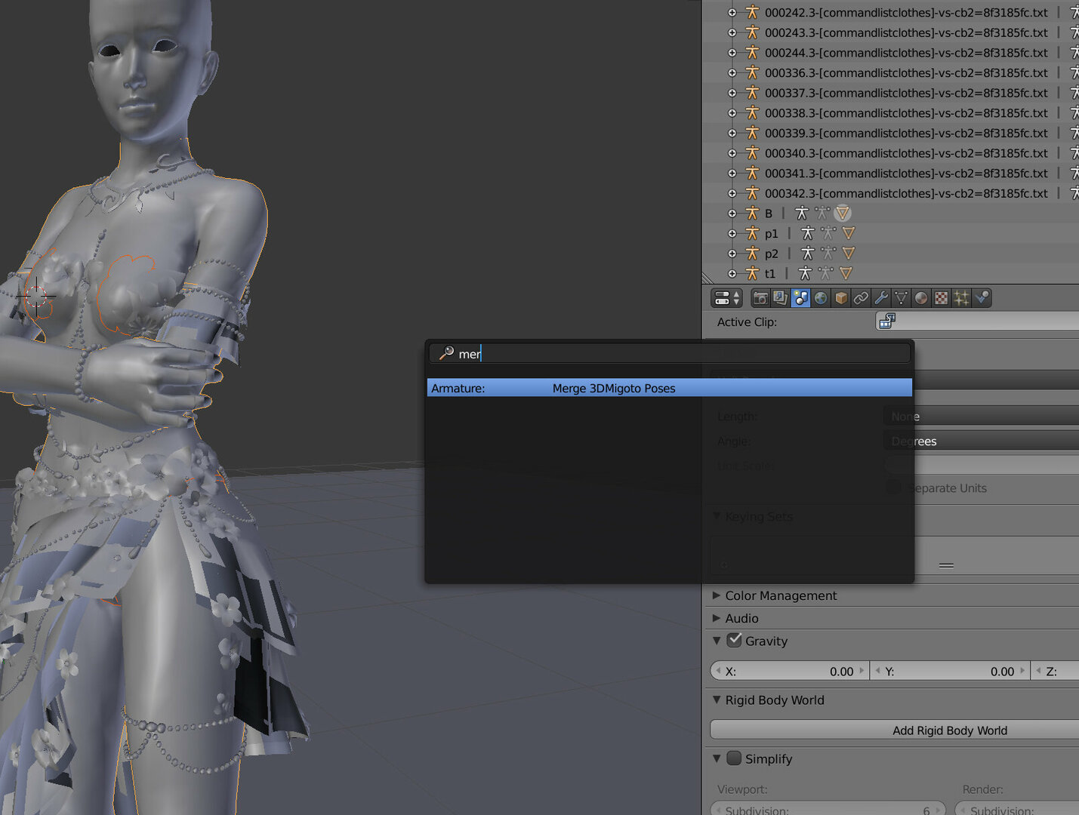Open the World properties tab (globe icon)
This screenshot has height=815, width=1079.
821,298
